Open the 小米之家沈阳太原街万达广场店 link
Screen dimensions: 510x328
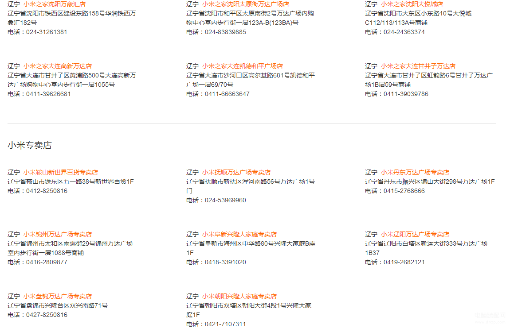tap(246, 4)
